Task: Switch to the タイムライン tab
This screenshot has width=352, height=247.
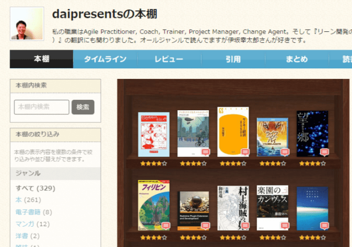Action: click(x=105, y=59)
